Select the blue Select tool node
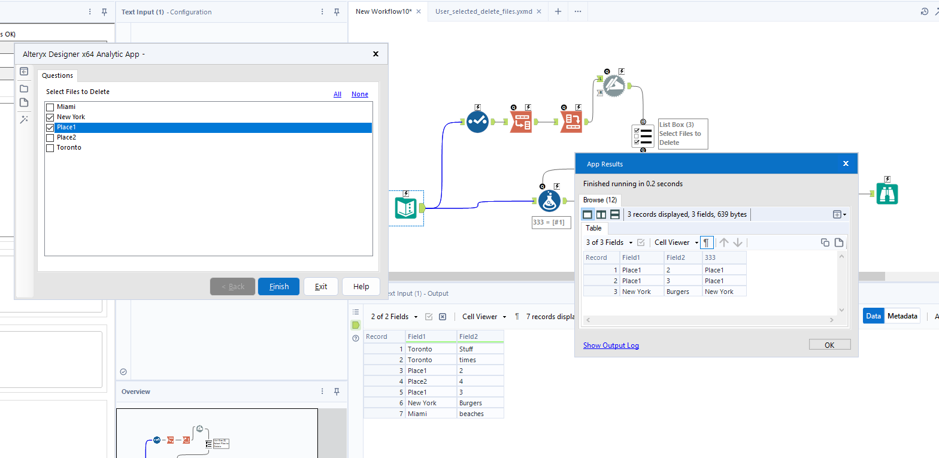 (477, 122)
